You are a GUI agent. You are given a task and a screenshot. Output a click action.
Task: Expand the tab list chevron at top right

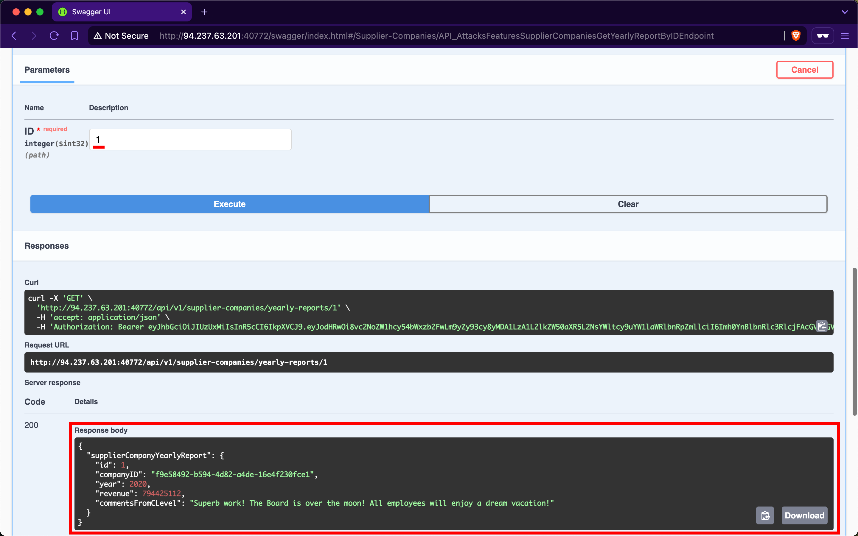[845, 12]
